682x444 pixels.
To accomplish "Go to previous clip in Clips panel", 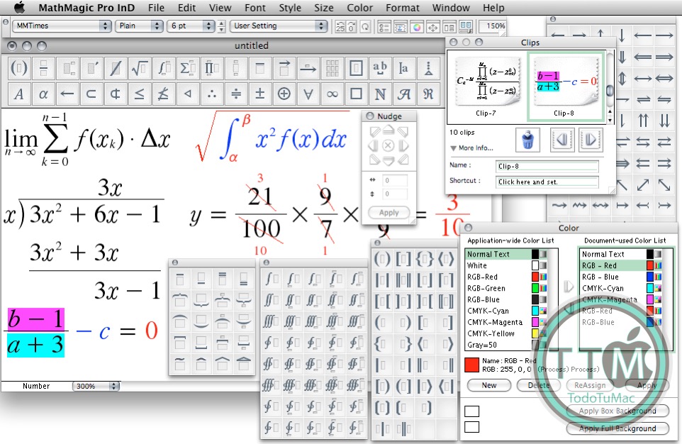I will coord(562,140).
